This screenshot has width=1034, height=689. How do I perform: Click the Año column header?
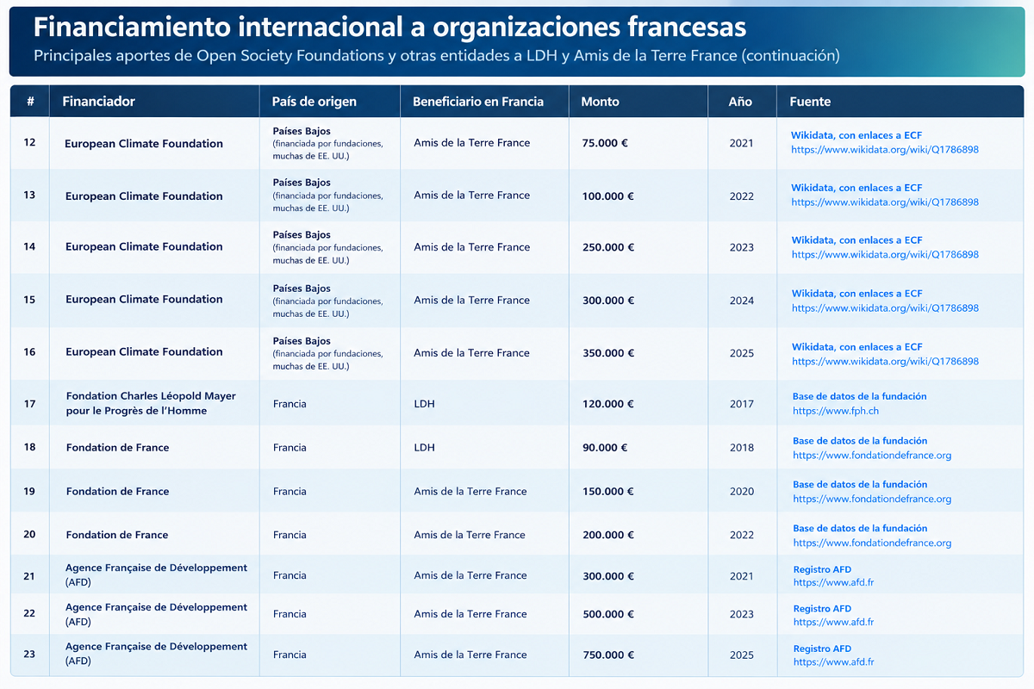[x=740, y=102]
